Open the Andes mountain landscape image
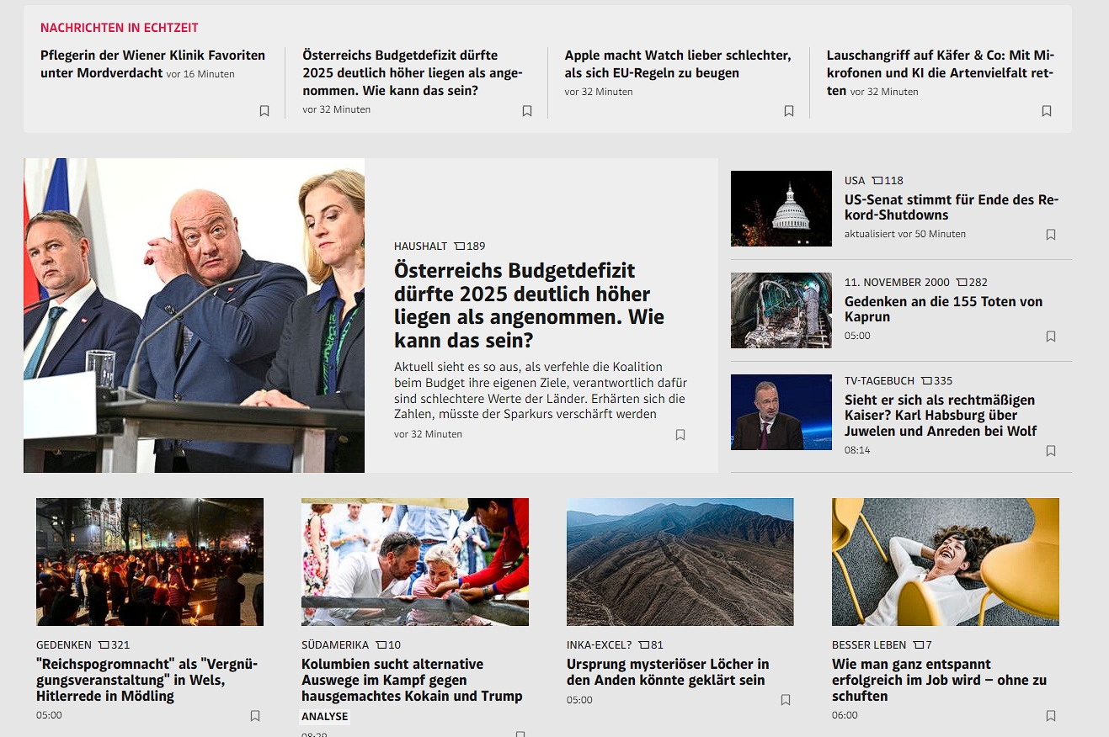 pos(680,562)
